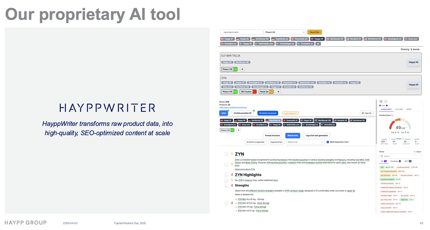Toggle the VapeGlobe.de chip in the top filter bar

click(x=280, y=39)
